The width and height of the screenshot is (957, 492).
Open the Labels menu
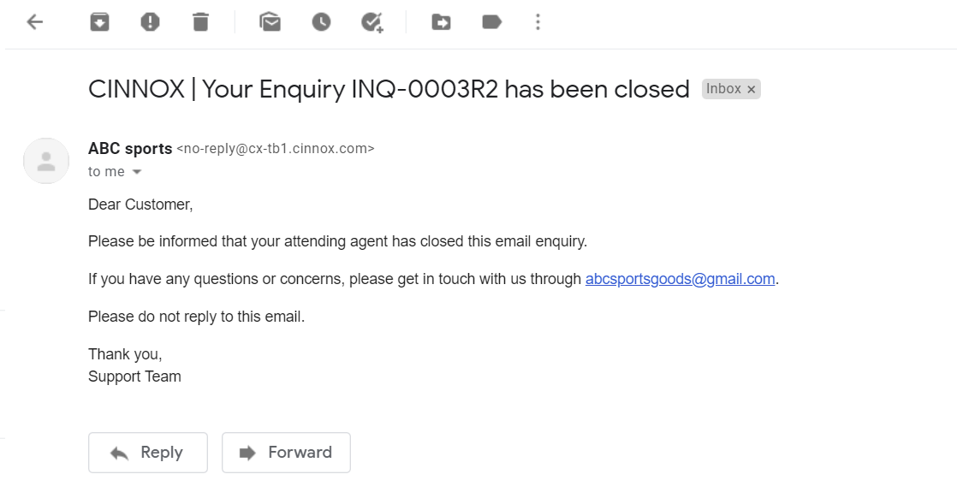coord(491,22)
